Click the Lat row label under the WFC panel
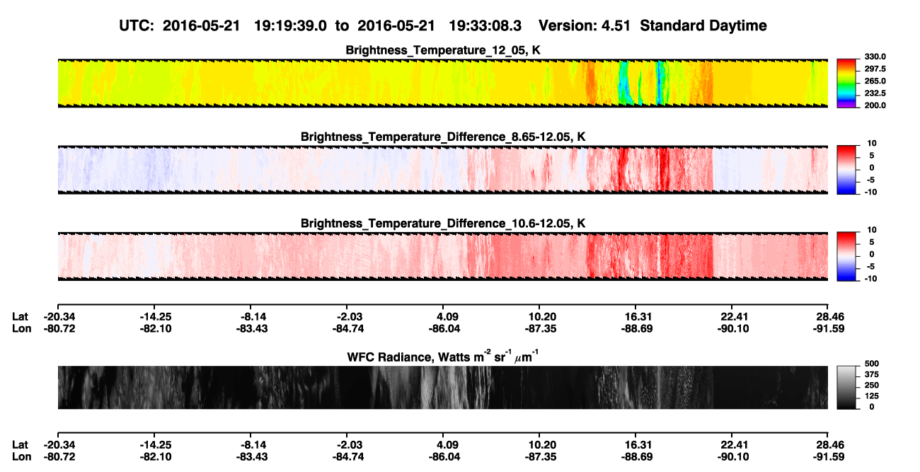920x472 pixels. pos(20,446)
